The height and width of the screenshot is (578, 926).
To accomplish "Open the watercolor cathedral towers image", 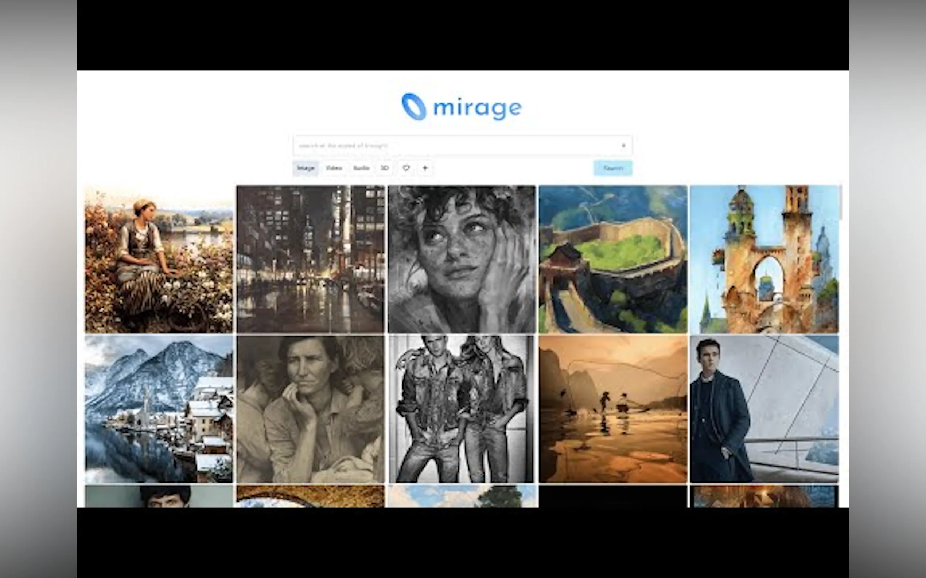I will click(764, 259).
